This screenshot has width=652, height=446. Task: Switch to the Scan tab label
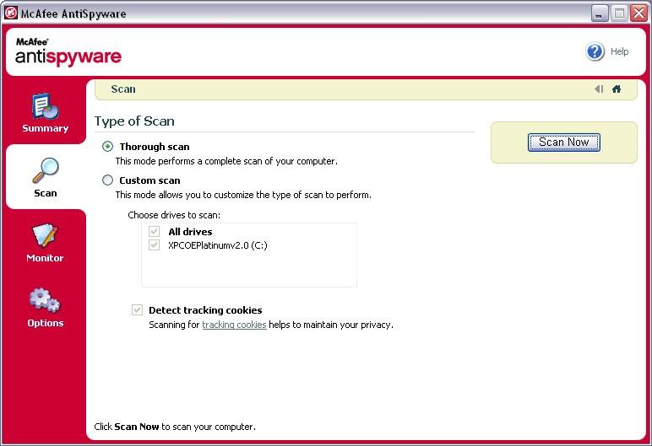[46, 193]
